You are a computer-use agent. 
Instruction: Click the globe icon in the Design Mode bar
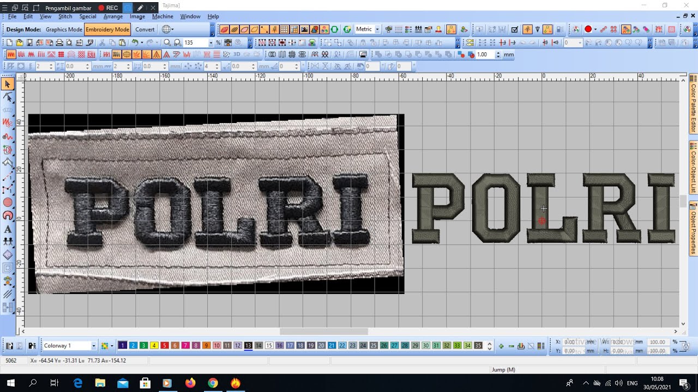point(166,29)
